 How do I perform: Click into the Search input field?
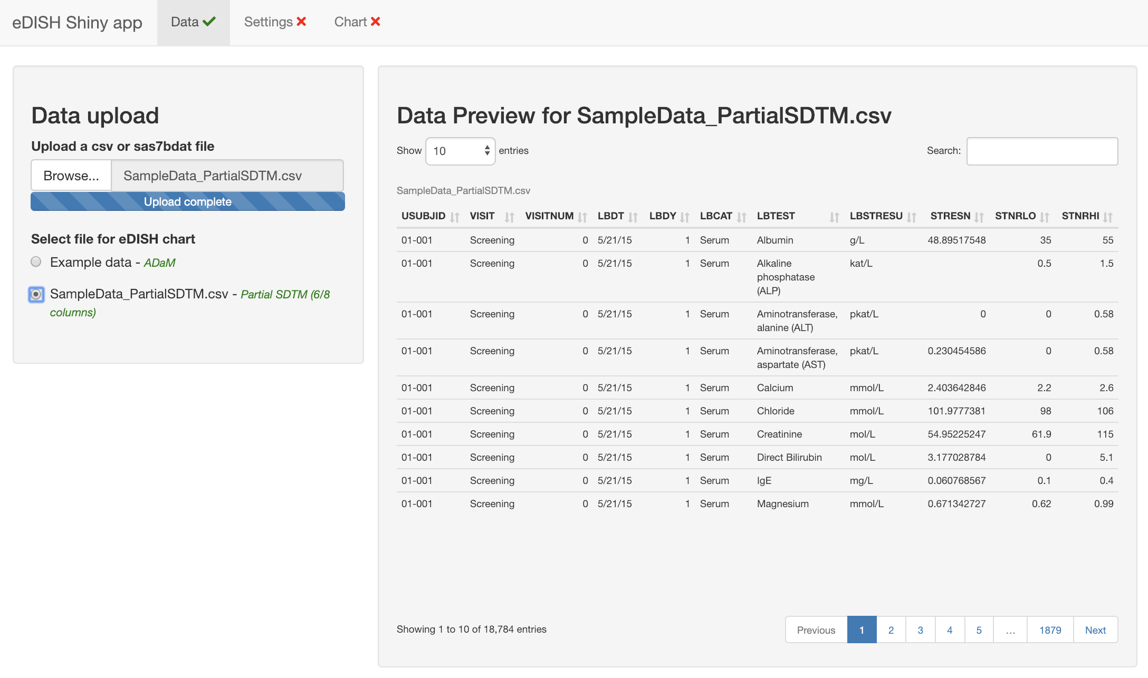tap(1042, 151)
